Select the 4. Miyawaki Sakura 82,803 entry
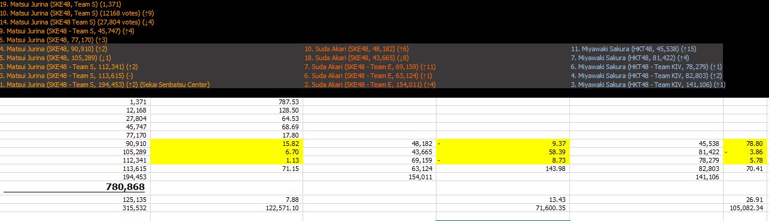The width and height of the screenshot is (769, 221). (x=646, y=76)
